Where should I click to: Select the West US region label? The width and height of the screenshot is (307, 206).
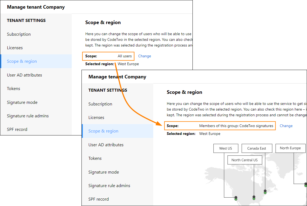click(226, 148)
